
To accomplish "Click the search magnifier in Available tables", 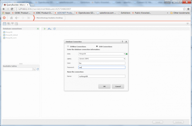I will pos(34,69).
